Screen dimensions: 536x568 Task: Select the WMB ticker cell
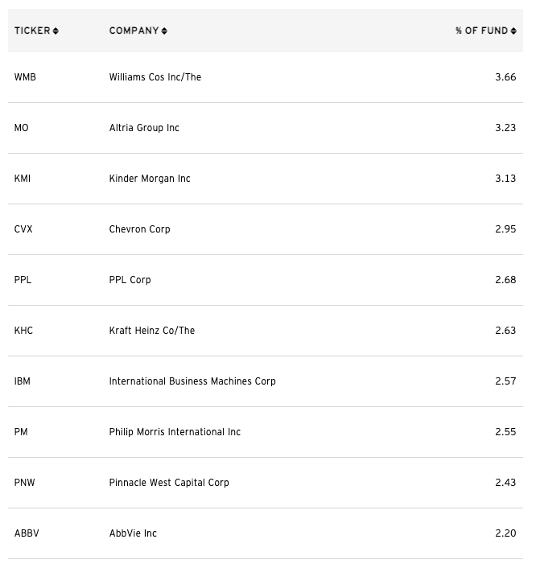[x=25, y=77]
